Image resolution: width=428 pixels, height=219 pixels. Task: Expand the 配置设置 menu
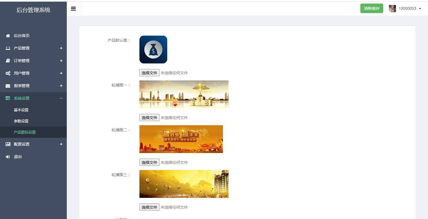coord(61,144)
